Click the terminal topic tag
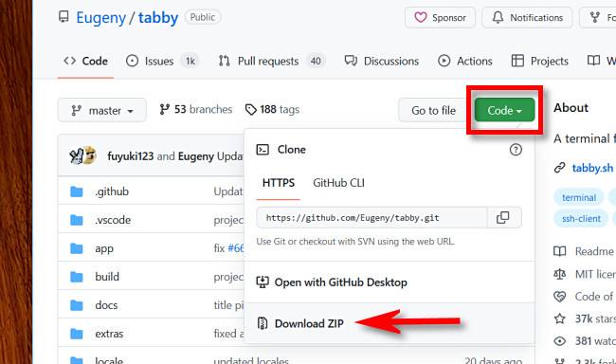616x364 pixels. (x=579, y=197)
